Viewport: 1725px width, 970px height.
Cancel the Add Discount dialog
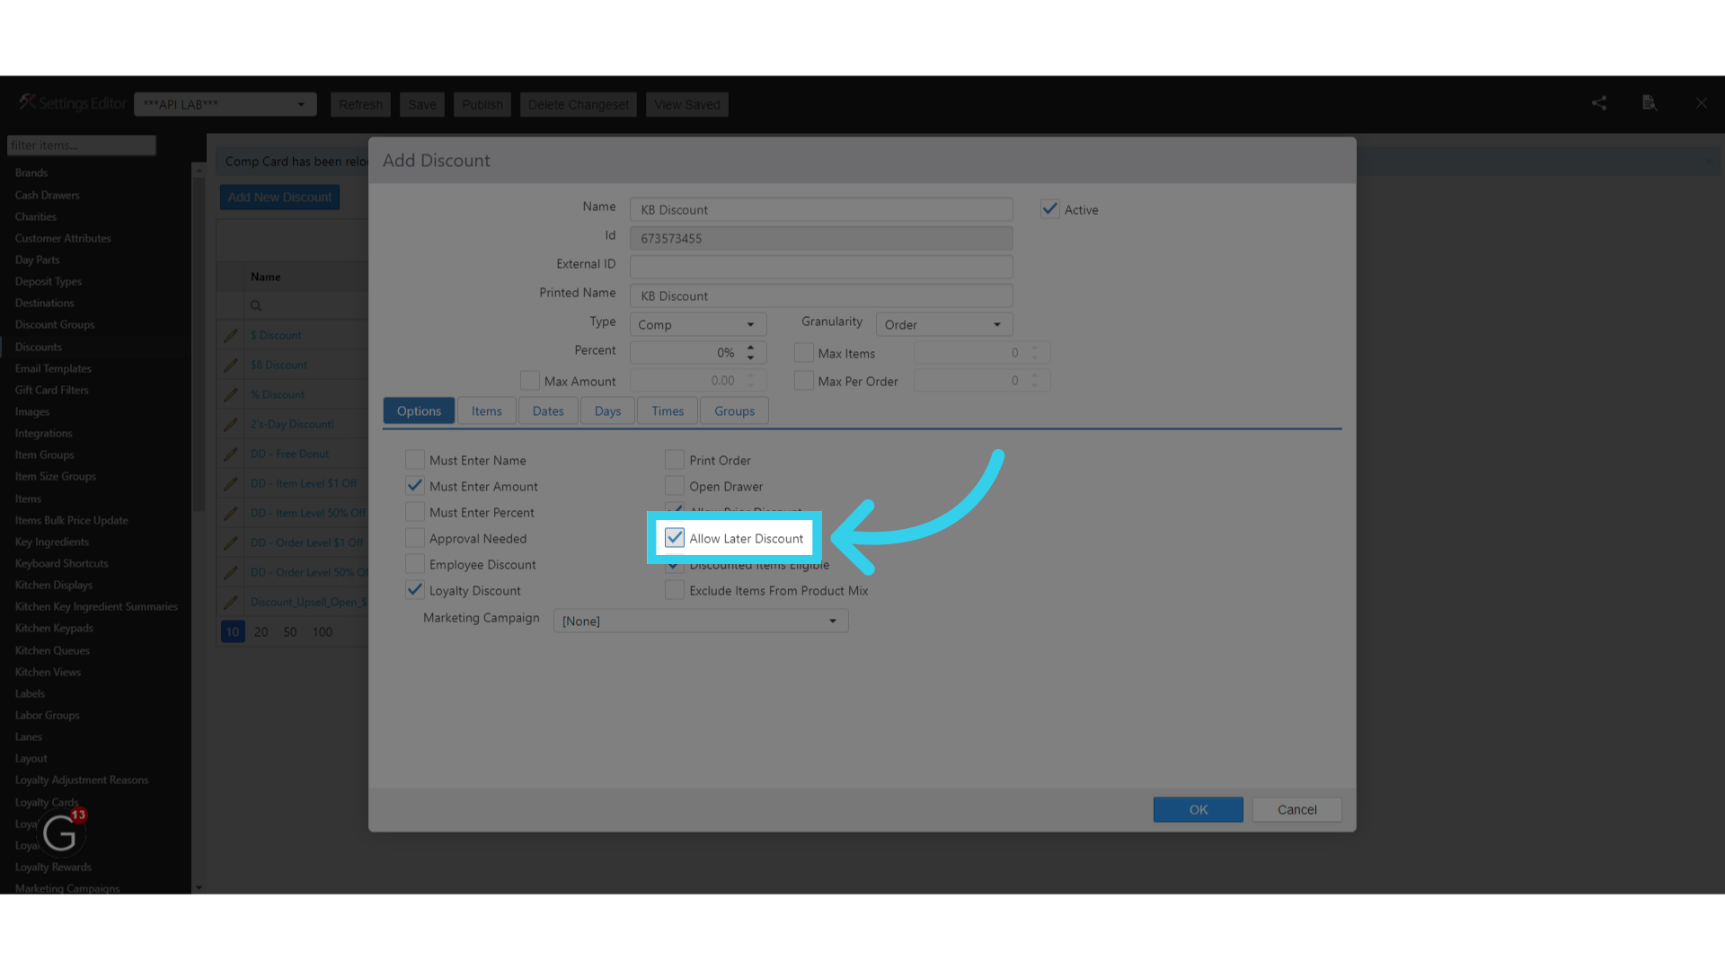pos(1297,809)
